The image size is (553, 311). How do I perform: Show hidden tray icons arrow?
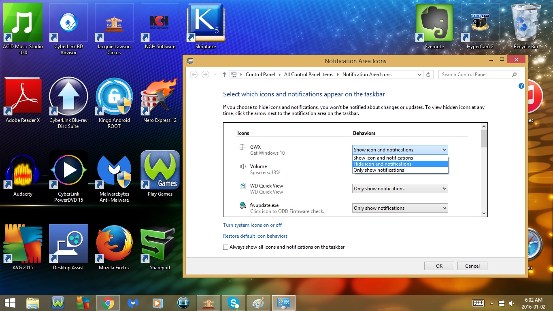(491, 303)
